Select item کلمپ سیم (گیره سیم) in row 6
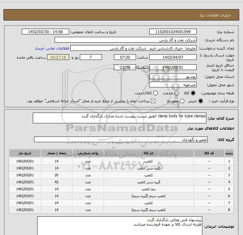Viewport: 243px width, 235px height. [x=149, y=196]
